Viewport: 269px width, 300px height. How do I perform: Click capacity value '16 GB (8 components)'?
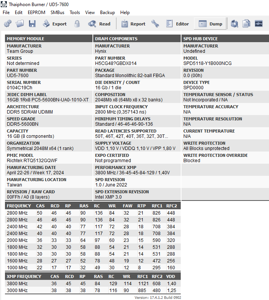click(x=30, y=136)
